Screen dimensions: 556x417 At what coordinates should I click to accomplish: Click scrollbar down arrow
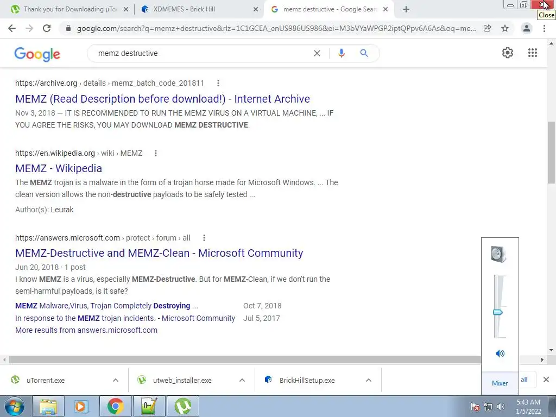pos(551,350)
